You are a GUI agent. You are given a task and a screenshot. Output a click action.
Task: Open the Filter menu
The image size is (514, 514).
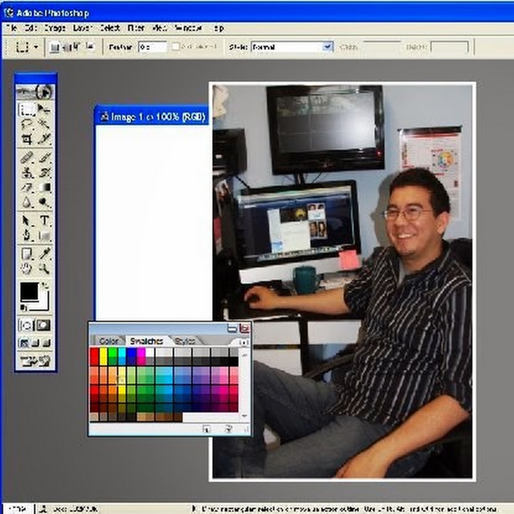[136, 27]
